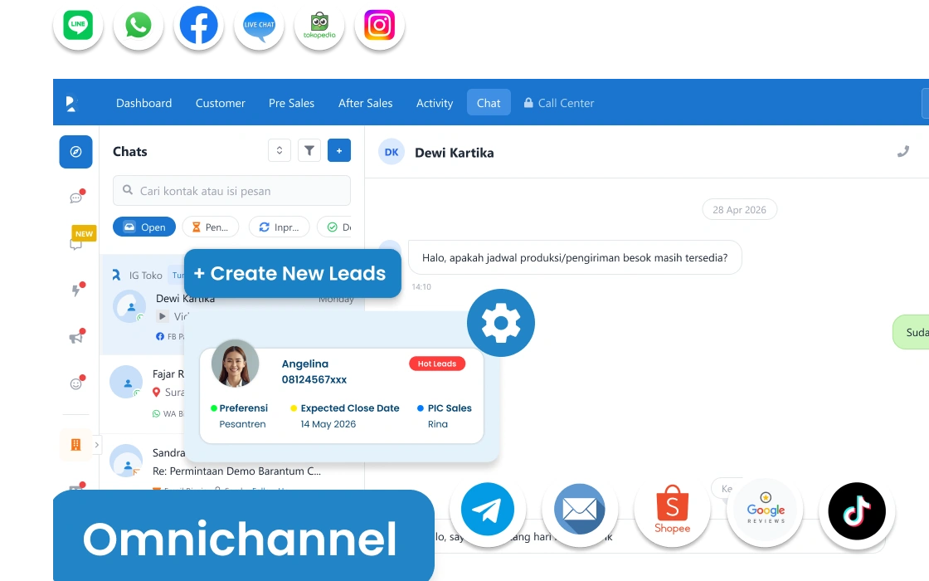Open the Dashboard menu

coord(144,103)
